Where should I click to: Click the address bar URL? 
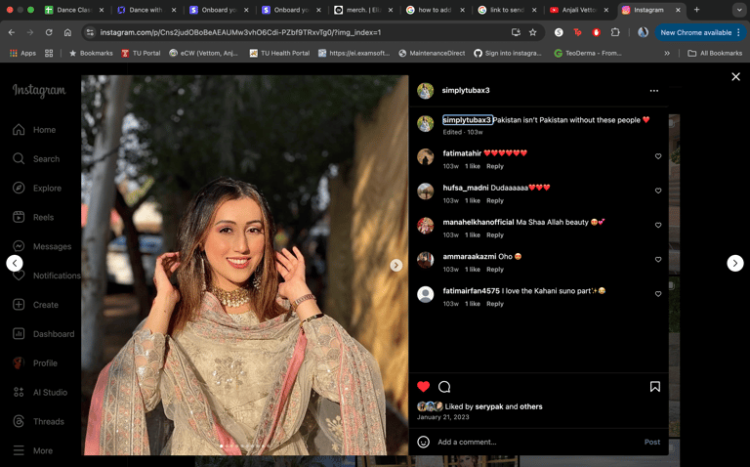pyautogui.click(x=240, y=32)
